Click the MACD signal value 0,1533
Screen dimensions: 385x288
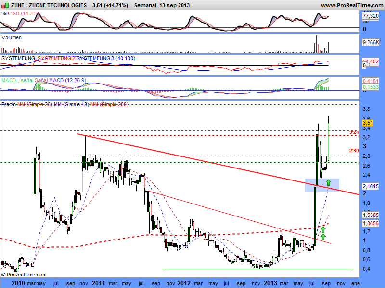point(371,87)
